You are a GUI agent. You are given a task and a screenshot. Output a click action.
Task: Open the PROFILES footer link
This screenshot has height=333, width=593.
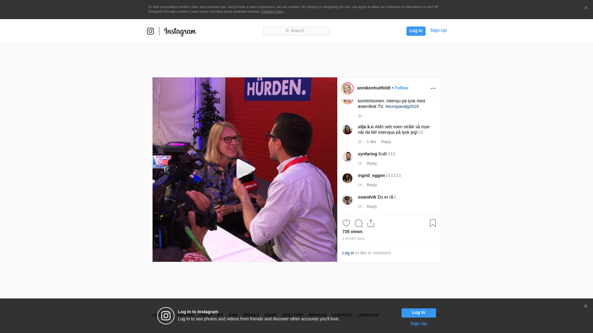tap(318, 315)
